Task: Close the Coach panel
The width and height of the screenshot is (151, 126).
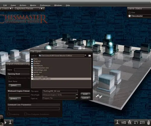Action: pyautogui.click(x=12, y=9)
